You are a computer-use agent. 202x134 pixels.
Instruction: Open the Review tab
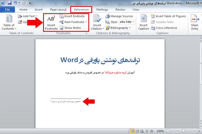(x=120, y=10)
